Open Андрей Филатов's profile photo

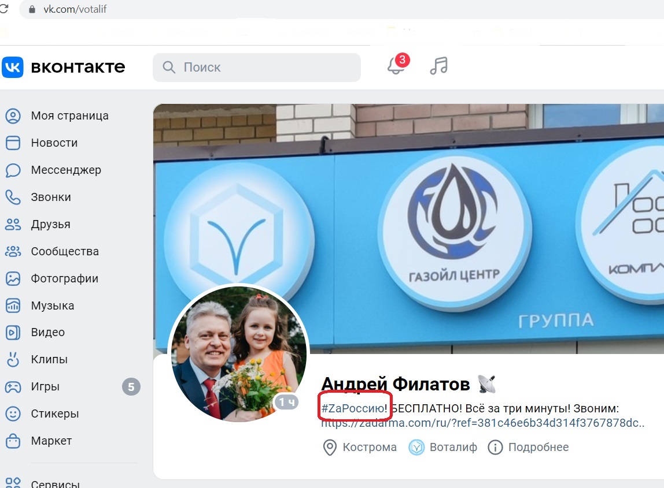pyautogui.click(x=239, y=354)
